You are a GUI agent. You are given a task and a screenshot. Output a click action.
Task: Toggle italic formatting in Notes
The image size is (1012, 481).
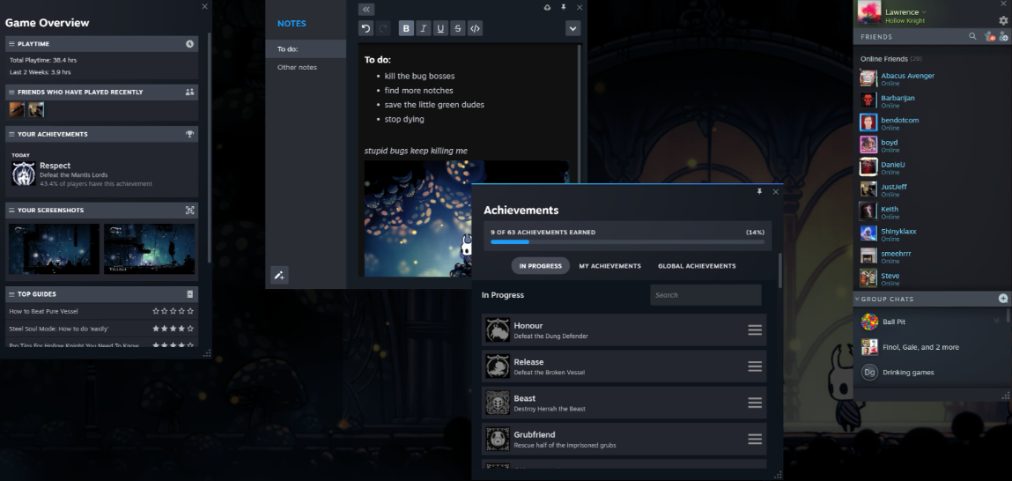coord(424,28)
